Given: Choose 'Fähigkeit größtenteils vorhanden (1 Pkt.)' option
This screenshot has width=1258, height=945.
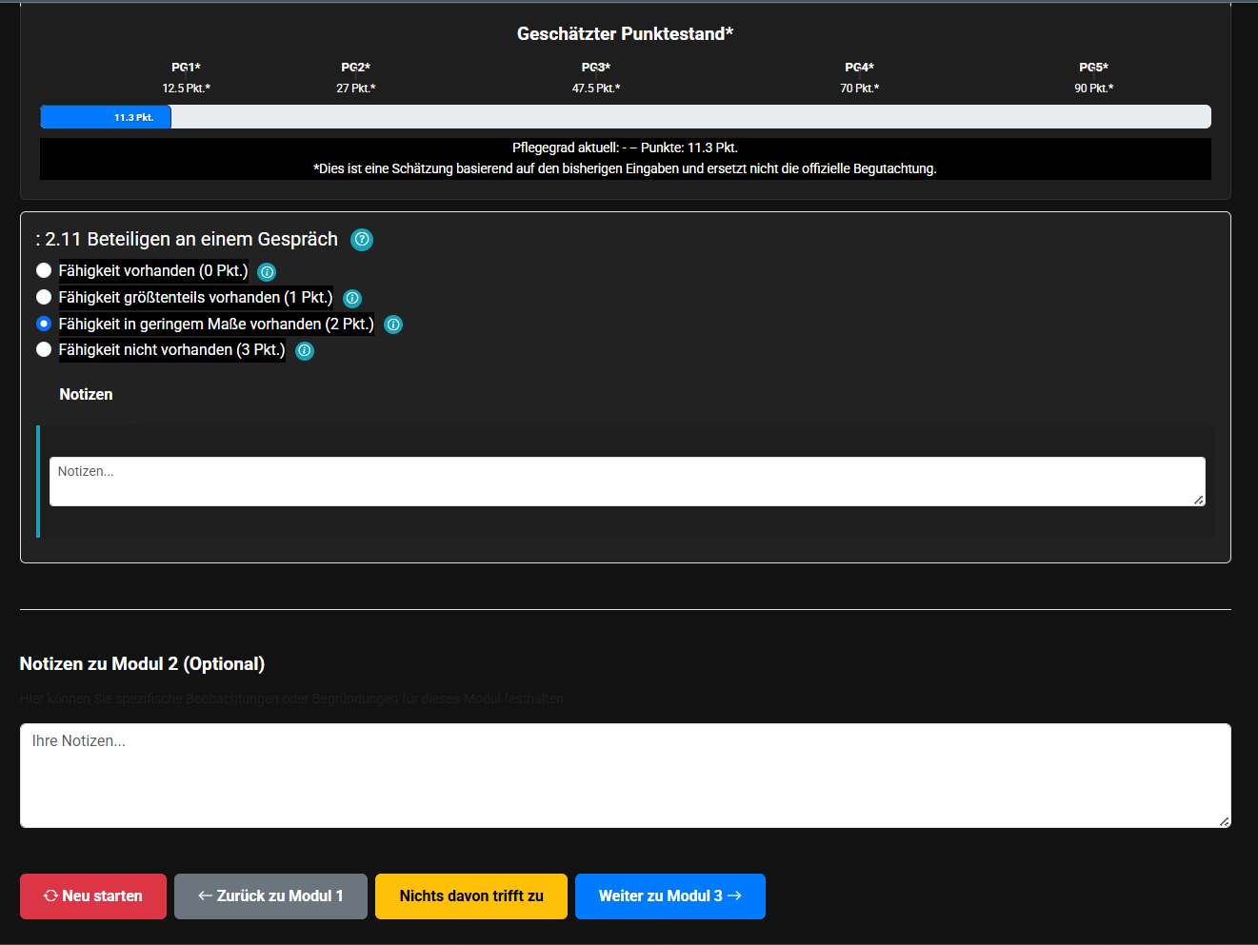Looking at the screenshot, I should click(44, 298).
